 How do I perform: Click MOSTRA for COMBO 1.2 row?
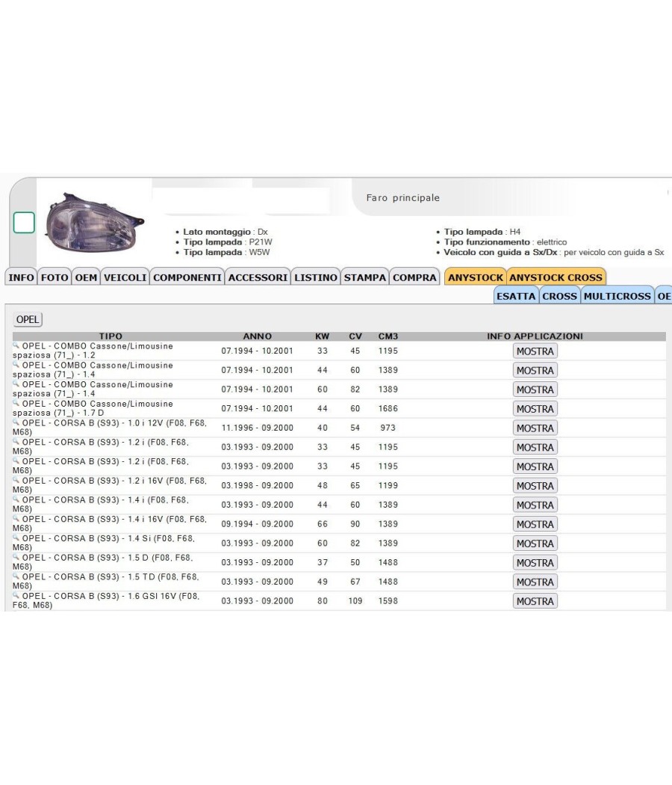535,351
